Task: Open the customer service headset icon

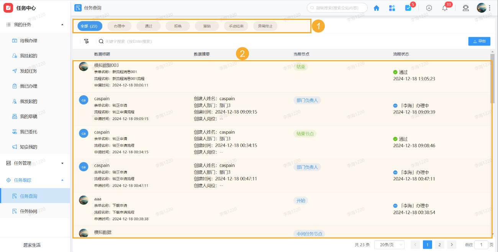Action: pos(465,8)
